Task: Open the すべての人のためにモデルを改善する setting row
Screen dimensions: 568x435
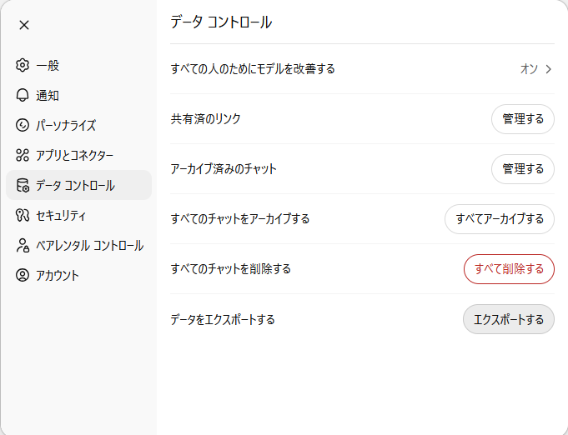Action: (253, 69)
